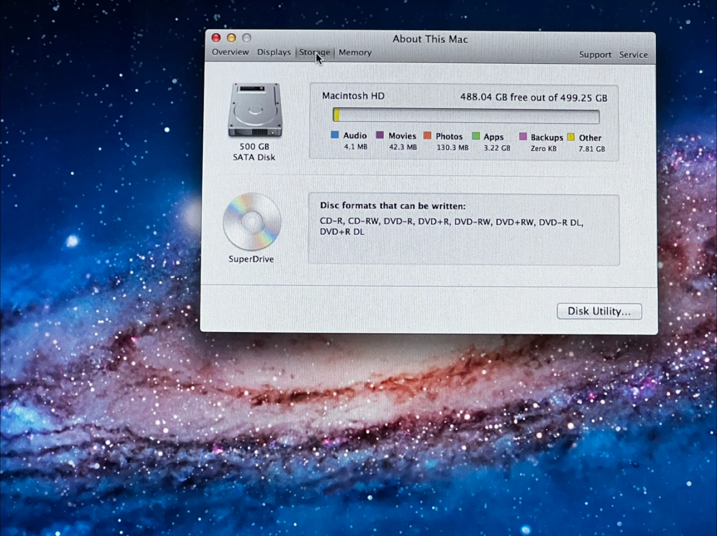Click the orange Photos color swatch
The width and height of the screenshot is (717, 536).
pyautogui.click(x=427, y=136)
